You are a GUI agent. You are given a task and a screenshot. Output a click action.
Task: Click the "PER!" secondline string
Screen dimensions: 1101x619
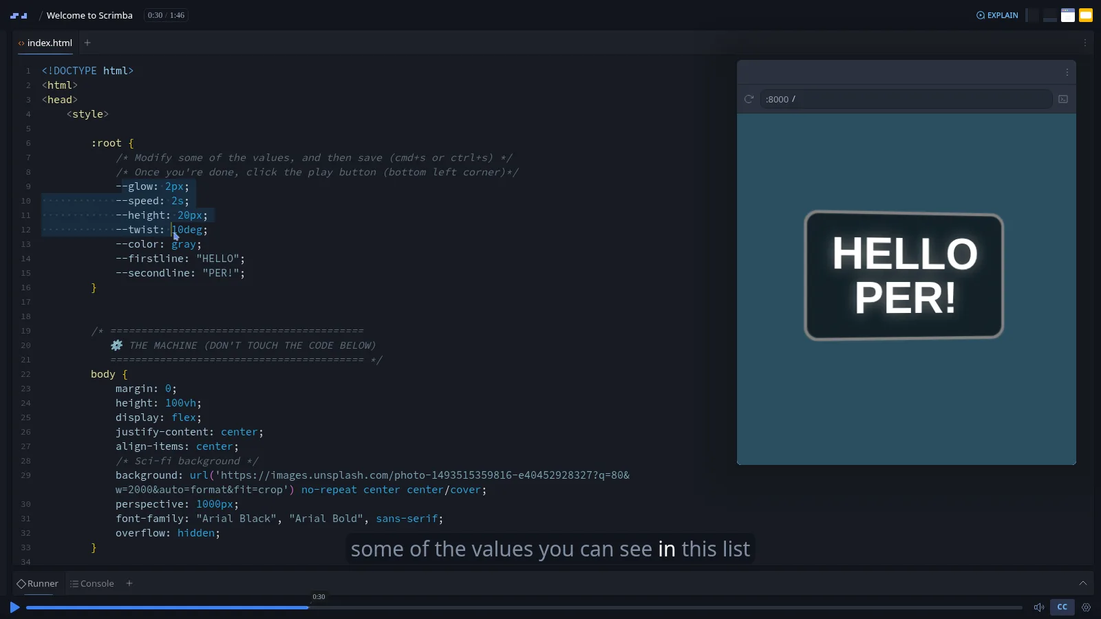[220, 273]
